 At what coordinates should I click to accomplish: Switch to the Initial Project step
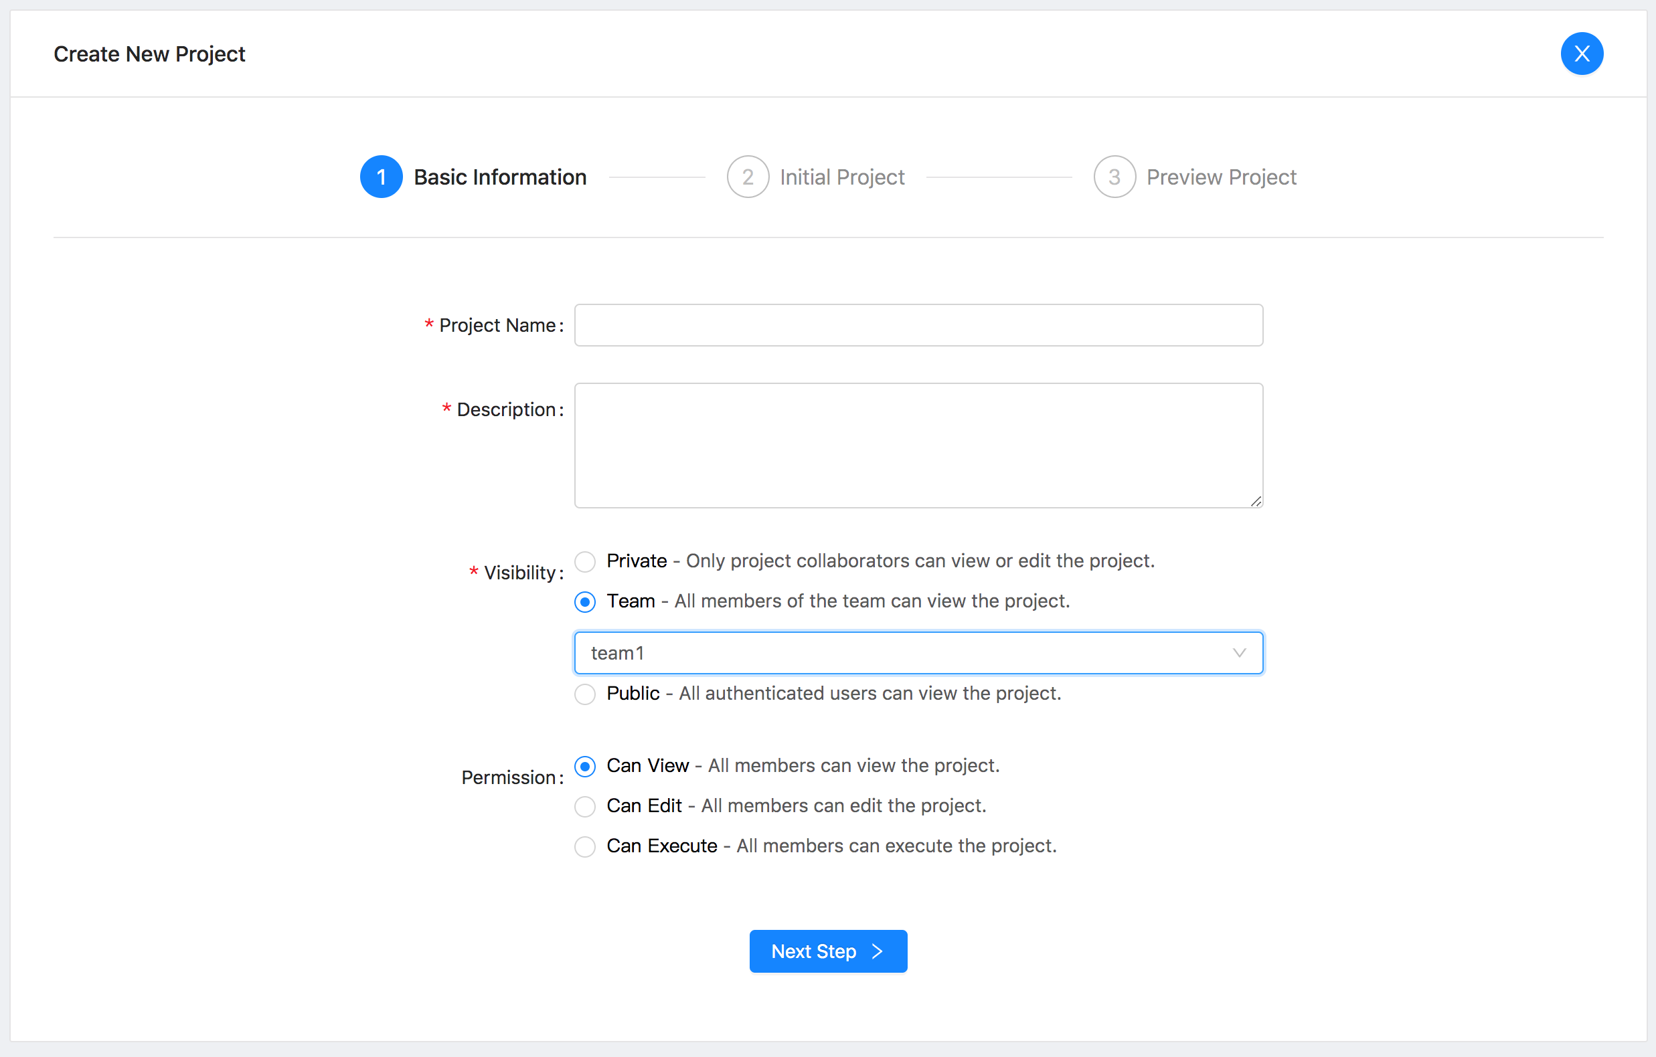(x=842, y=177)
